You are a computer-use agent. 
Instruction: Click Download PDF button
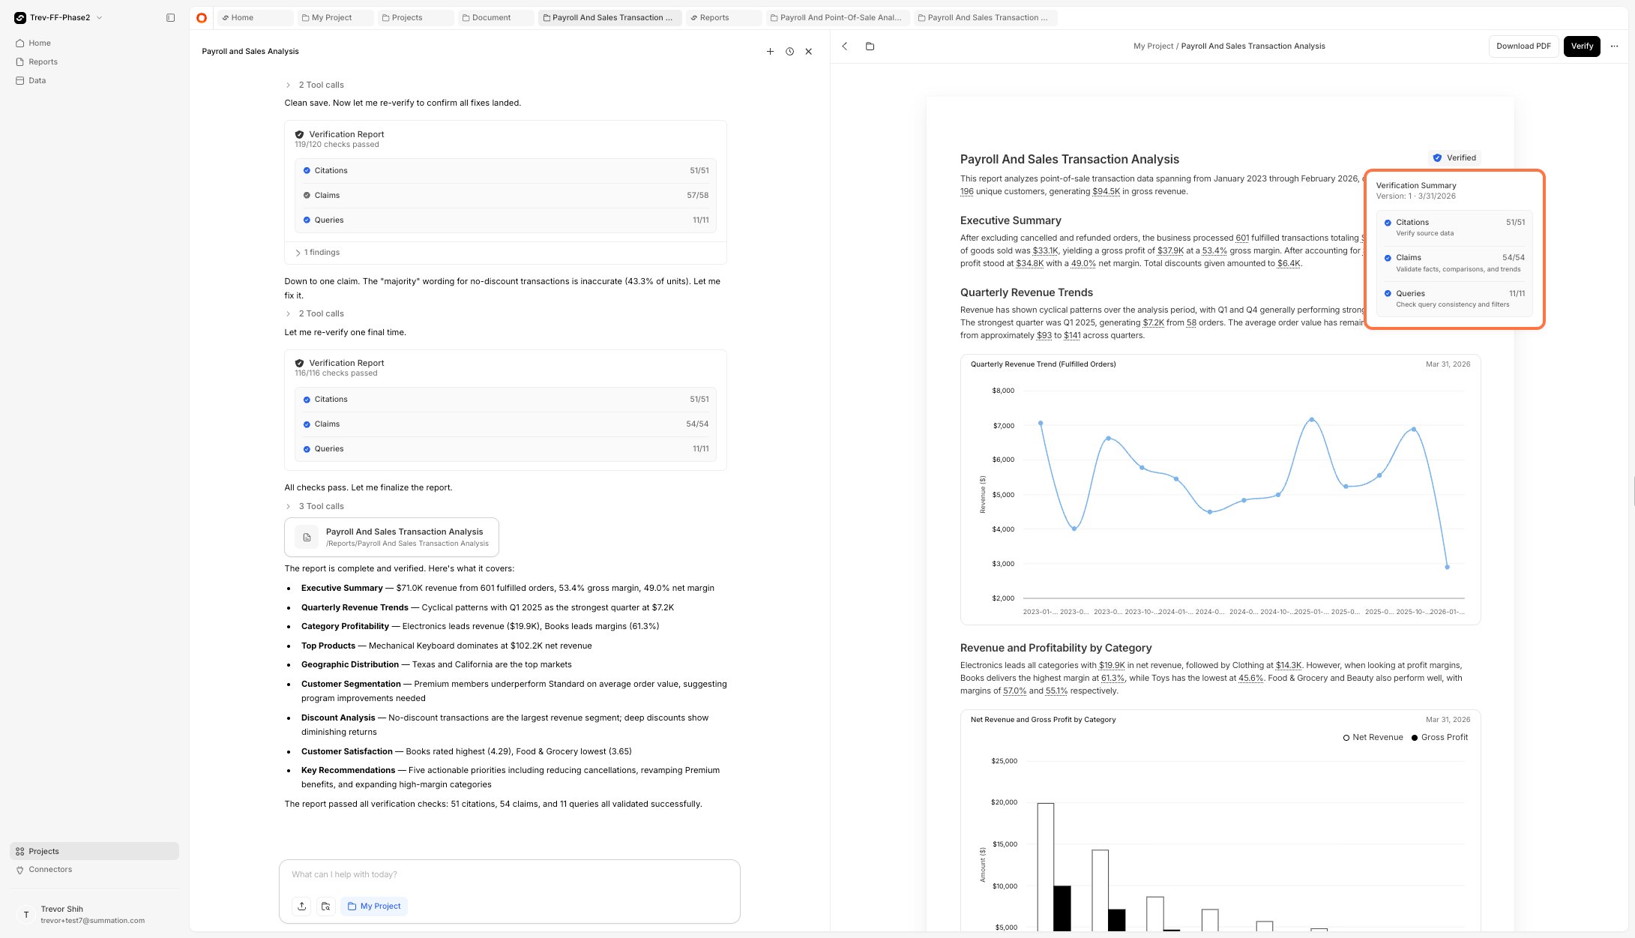[x=1523, y=46]
